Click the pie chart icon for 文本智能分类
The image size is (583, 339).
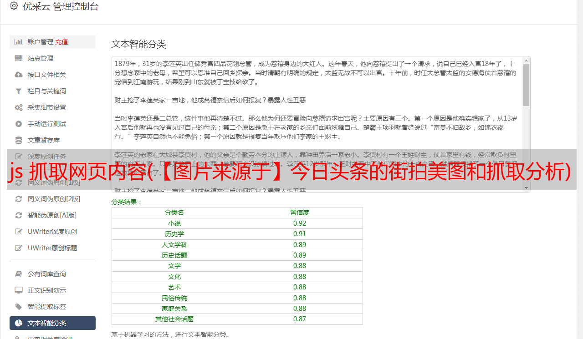click(19, 323)
